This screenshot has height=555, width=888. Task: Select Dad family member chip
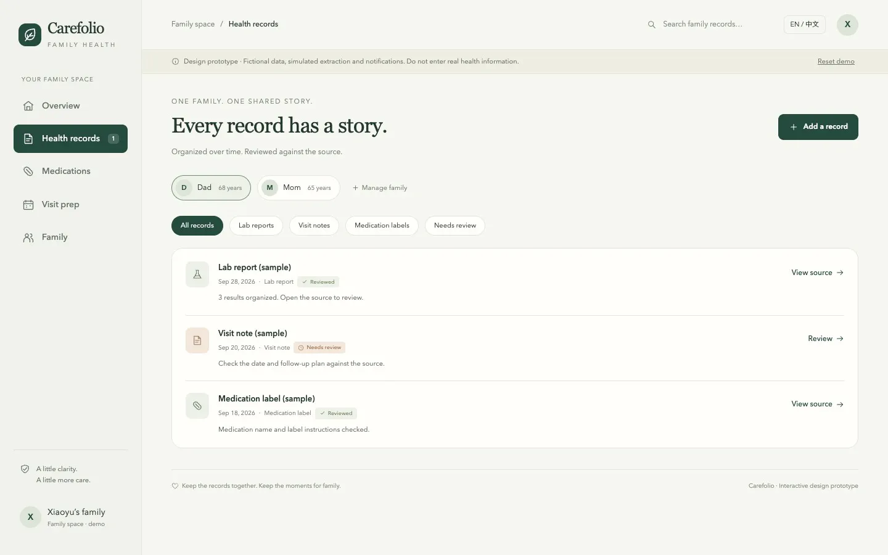(x=211, y=188)
